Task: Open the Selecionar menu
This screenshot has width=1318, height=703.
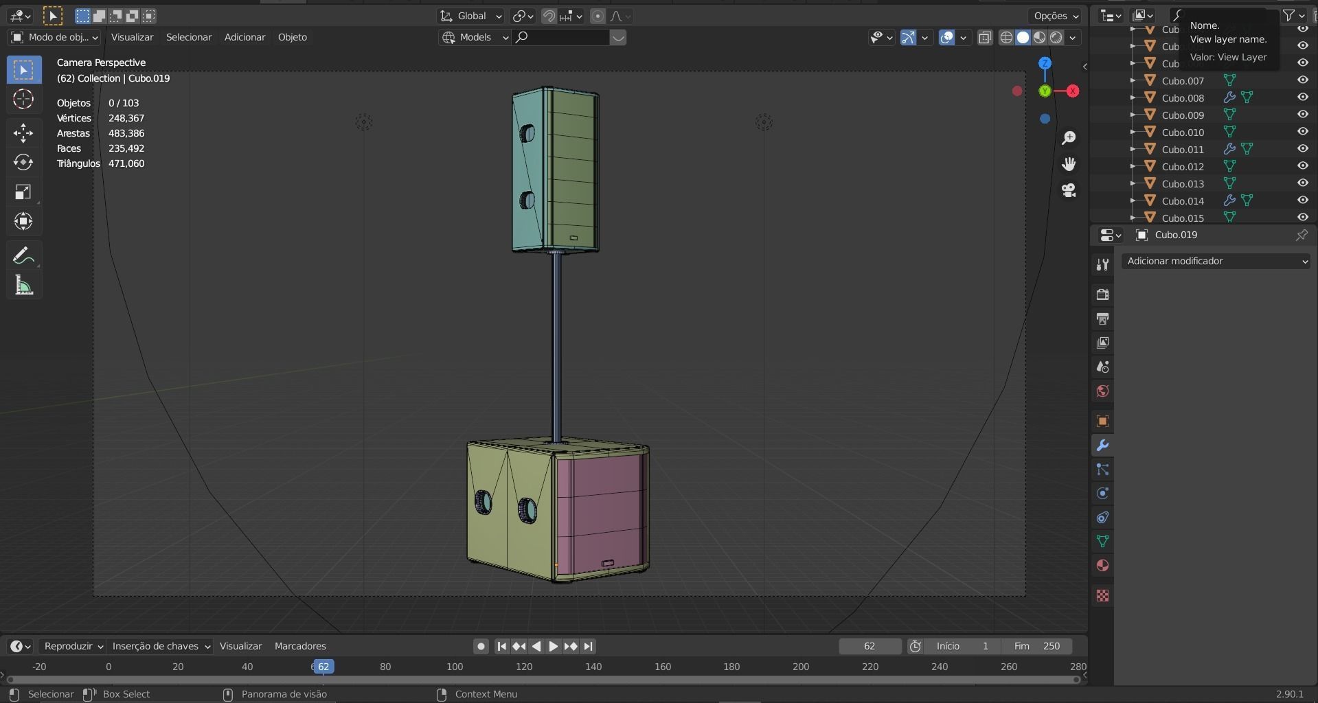Action: click(189, 37)
